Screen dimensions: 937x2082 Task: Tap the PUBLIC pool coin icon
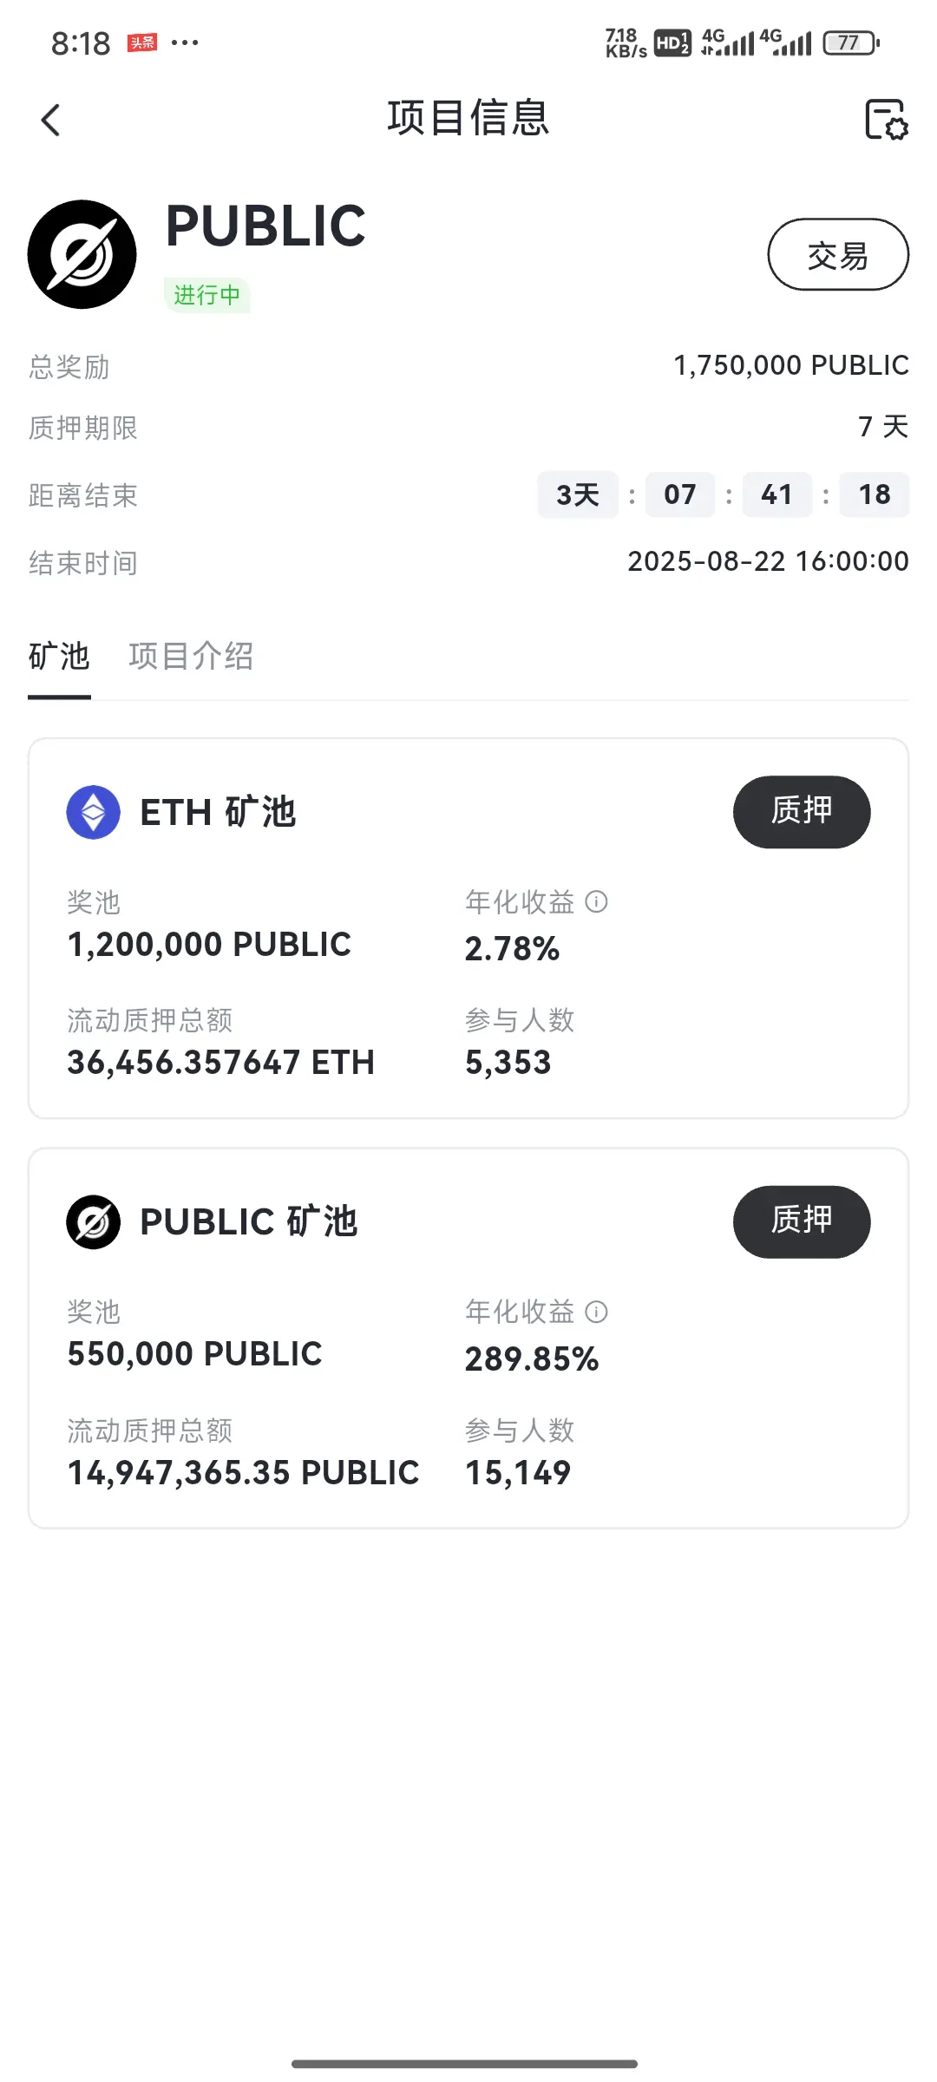tap(94, 1221)
